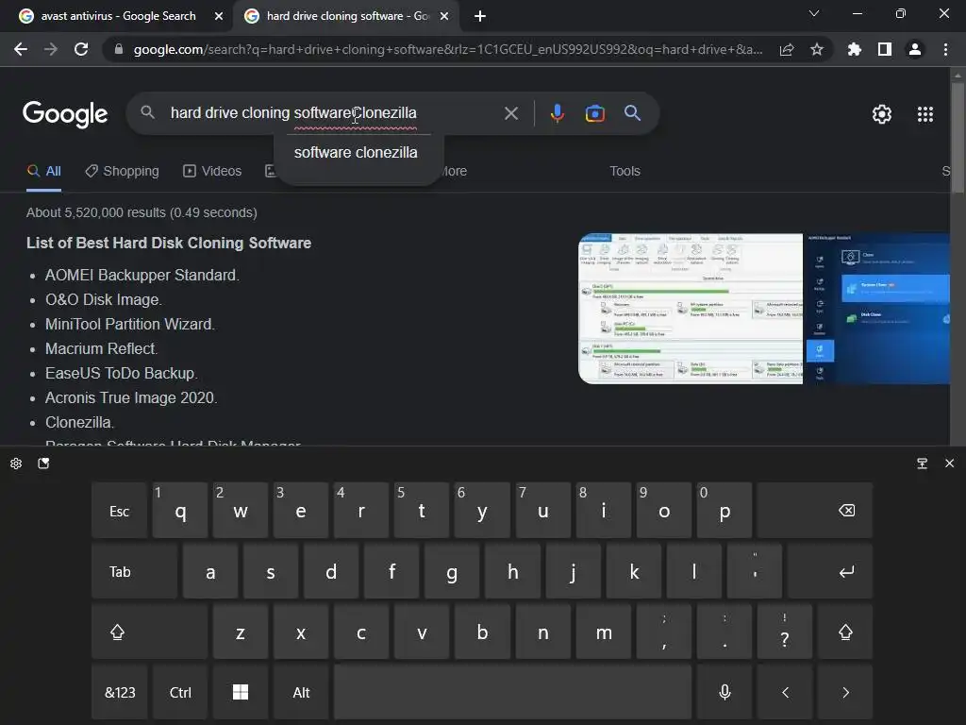
Task: Open the Chrome extensions puzzle icon
Action: coord(854,49)
